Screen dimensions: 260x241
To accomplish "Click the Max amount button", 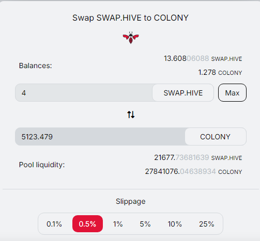I will 232,93.
